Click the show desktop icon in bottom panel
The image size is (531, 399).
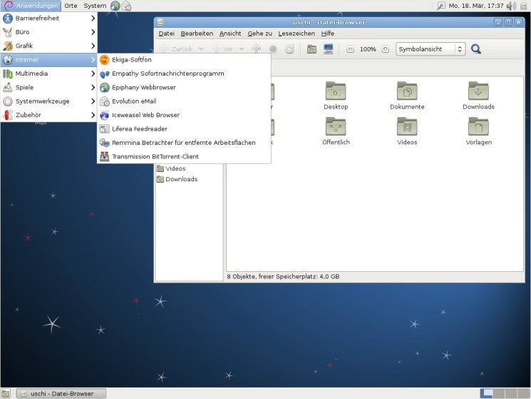click(6, 393)
